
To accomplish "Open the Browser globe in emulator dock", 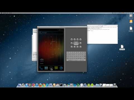I will tap(61, 68).
